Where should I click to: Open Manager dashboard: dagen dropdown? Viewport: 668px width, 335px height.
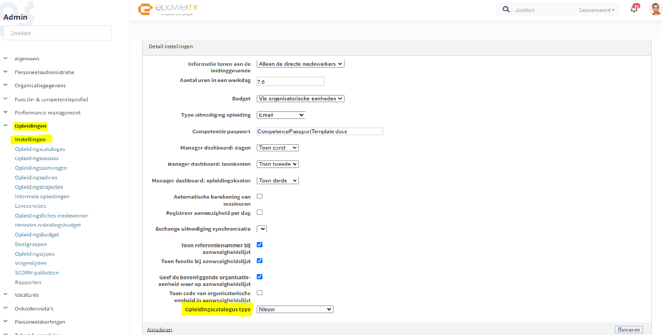point(278,148)
